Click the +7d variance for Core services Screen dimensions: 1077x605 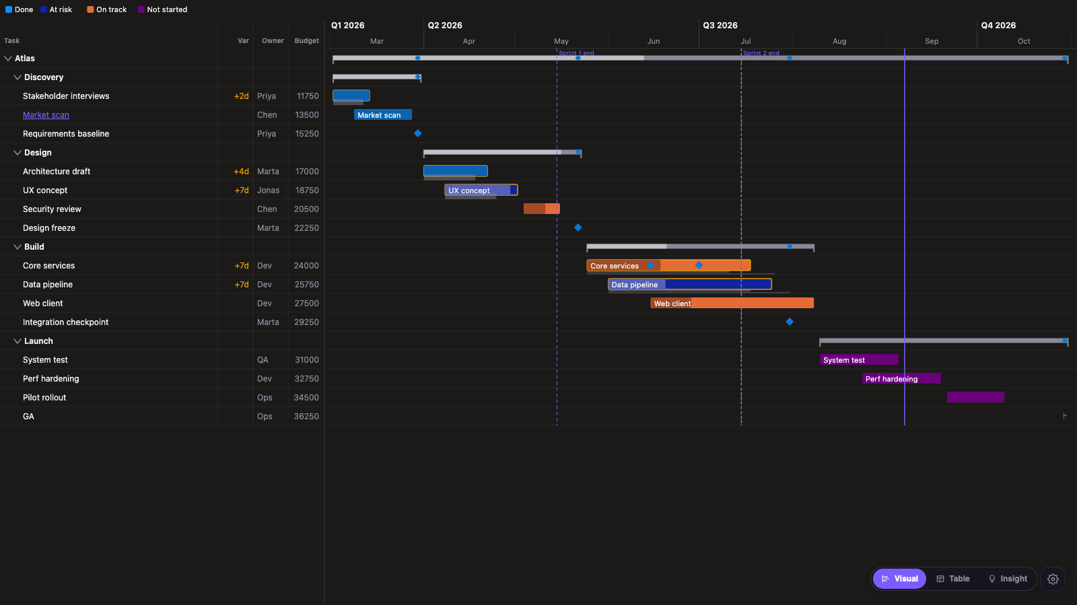242,266
